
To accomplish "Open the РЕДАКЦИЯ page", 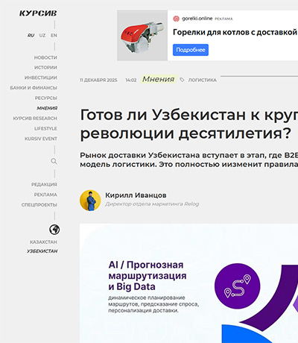I will click(44, 184).
